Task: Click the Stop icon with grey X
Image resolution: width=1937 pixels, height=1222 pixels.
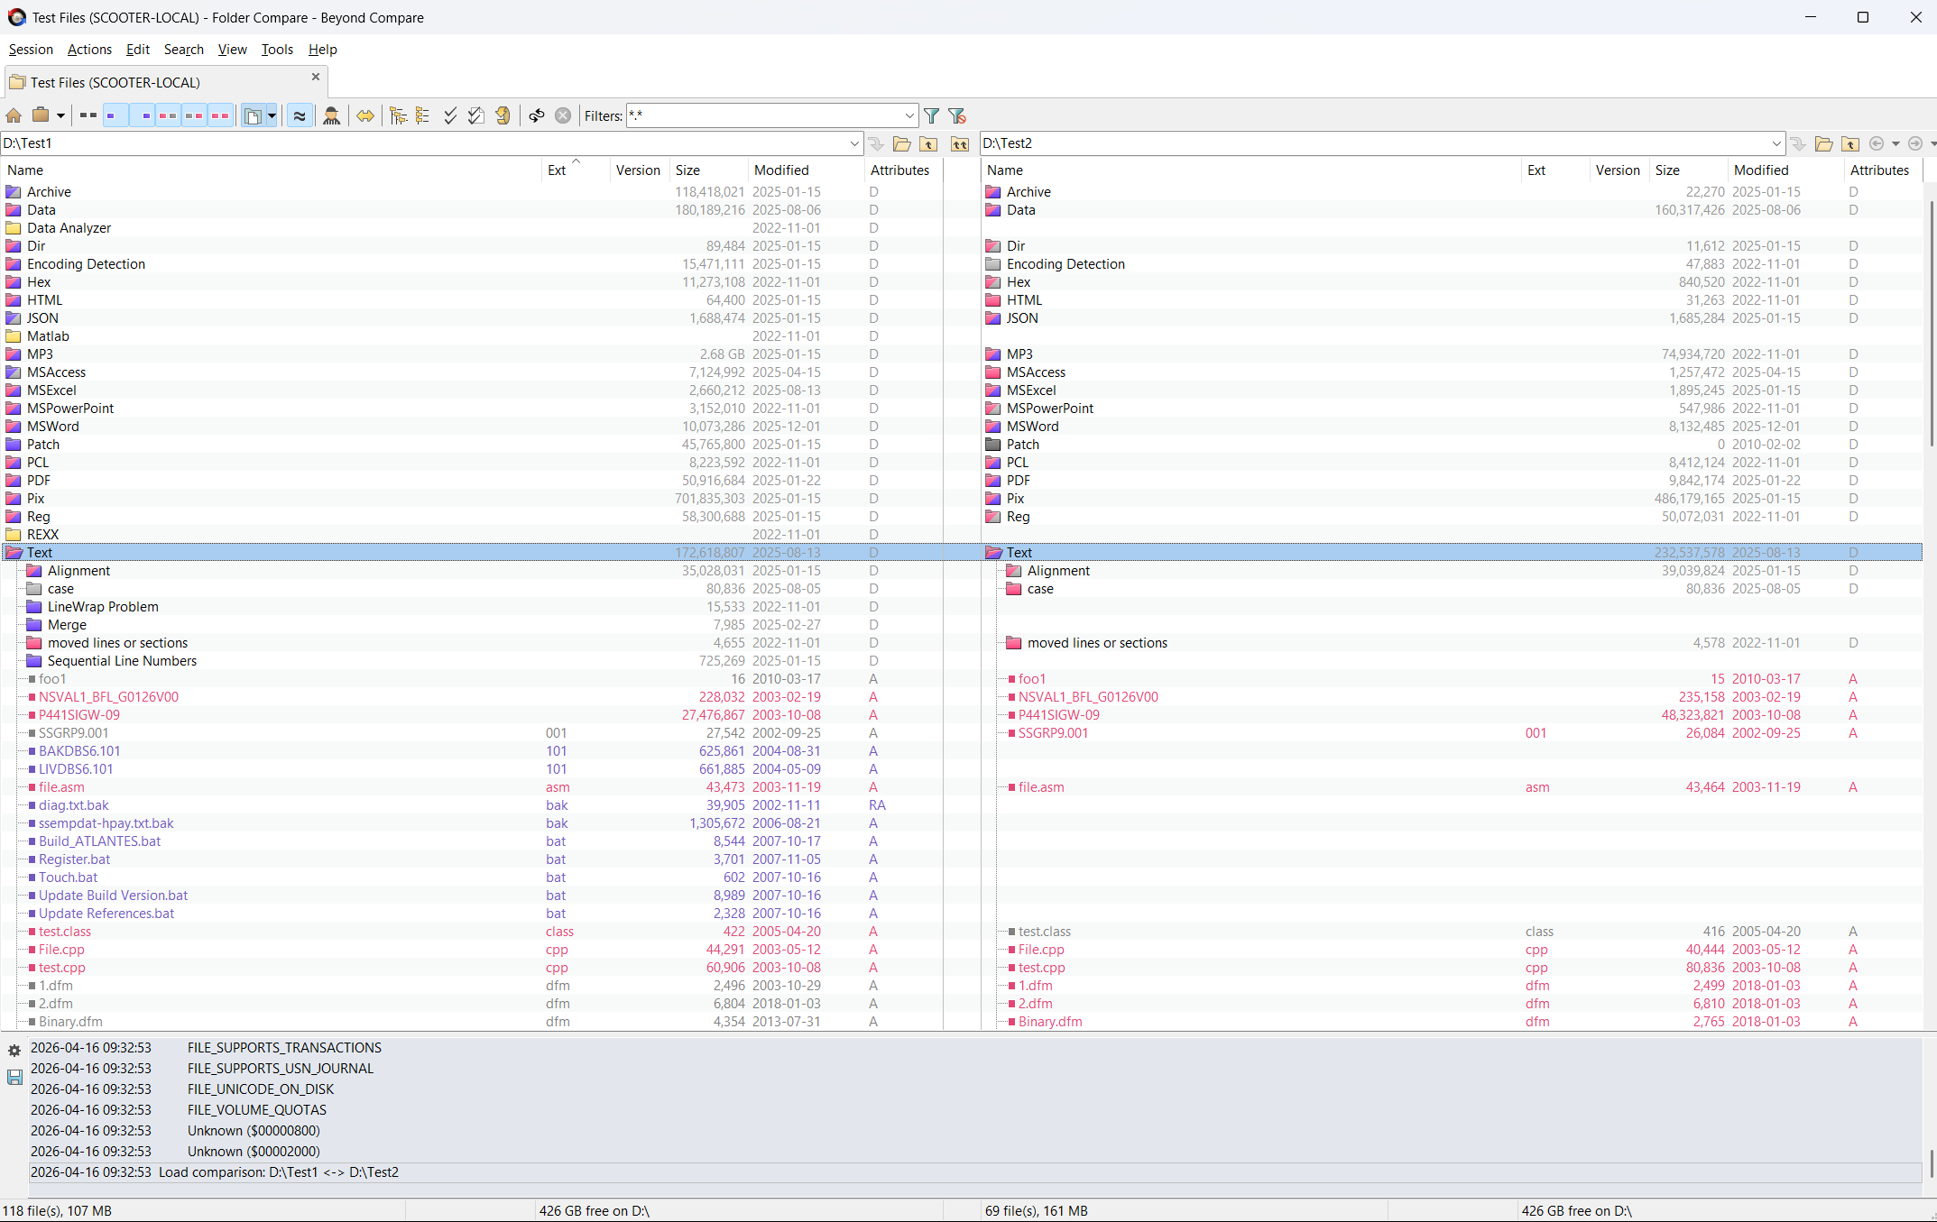Action: [563, 115]
